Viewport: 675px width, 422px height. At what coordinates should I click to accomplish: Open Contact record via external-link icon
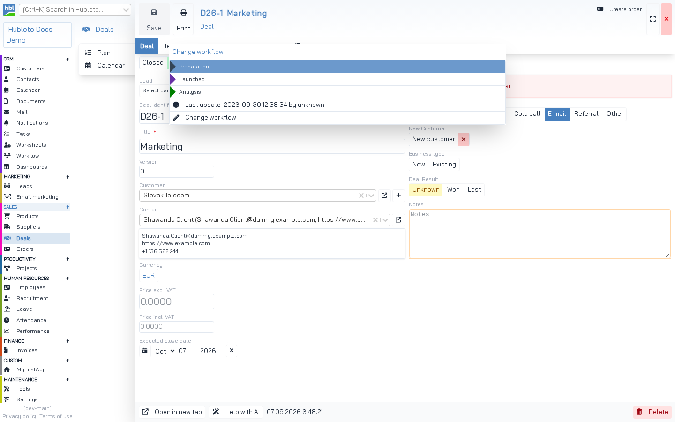[x=398, y=220]
